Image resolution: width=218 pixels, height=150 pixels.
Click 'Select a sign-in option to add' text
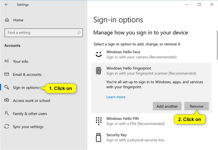click(137, 44)
